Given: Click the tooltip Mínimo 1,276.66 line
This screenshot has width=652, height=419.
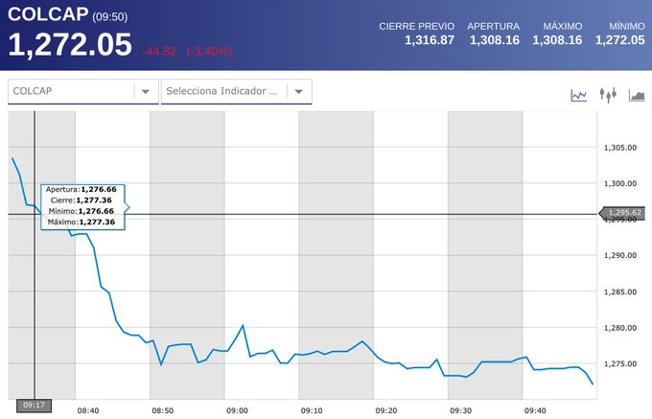Looking at the screenshot, I should [x=81, y=211].
